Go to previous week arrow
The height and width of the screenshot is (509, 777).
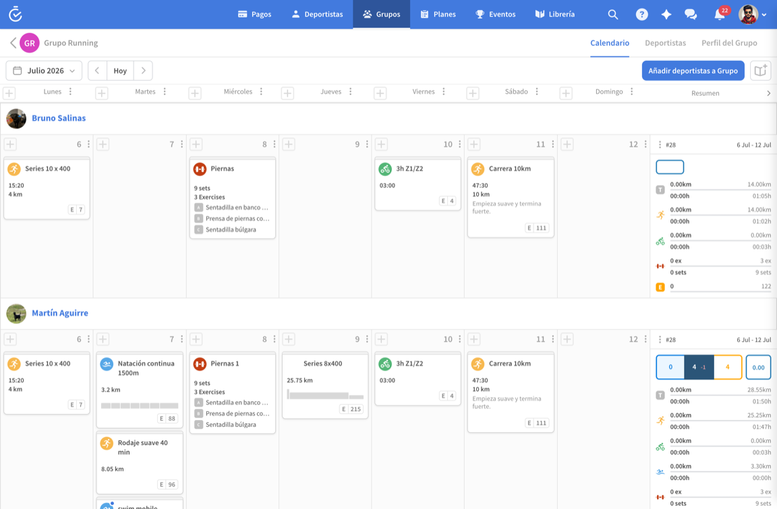[97, 71]
